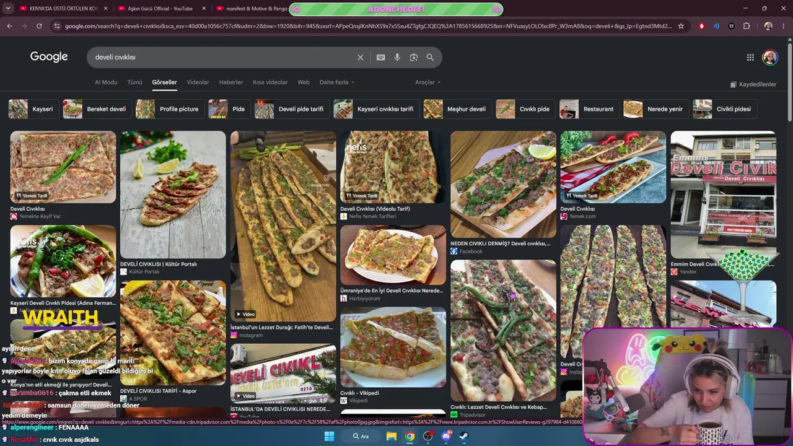Open the Chrome profile picture in toolbar
Viewport: 793px width, 446px height.
point(768,26)
